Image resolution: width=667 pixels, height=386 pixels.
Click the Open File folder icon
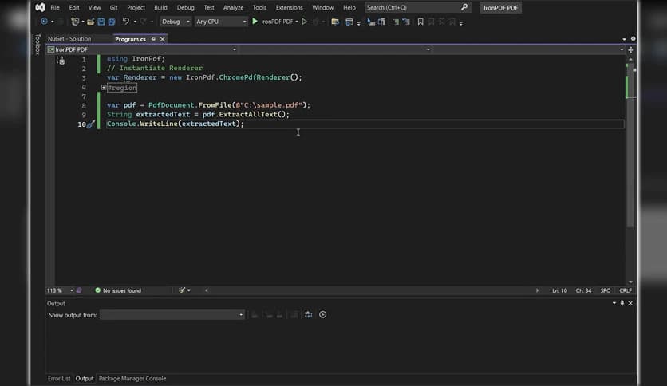[91, 22]
